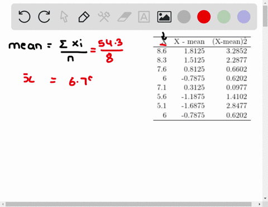Click the '(X-mean)2' column header
This screenshot has width=268, height=207.
pyautogui.click(x=229, y=41)
